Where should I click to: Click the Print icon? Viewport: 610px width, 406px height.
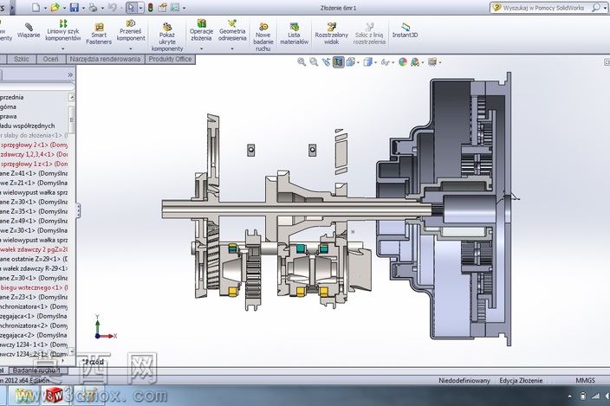pos(93,8)
